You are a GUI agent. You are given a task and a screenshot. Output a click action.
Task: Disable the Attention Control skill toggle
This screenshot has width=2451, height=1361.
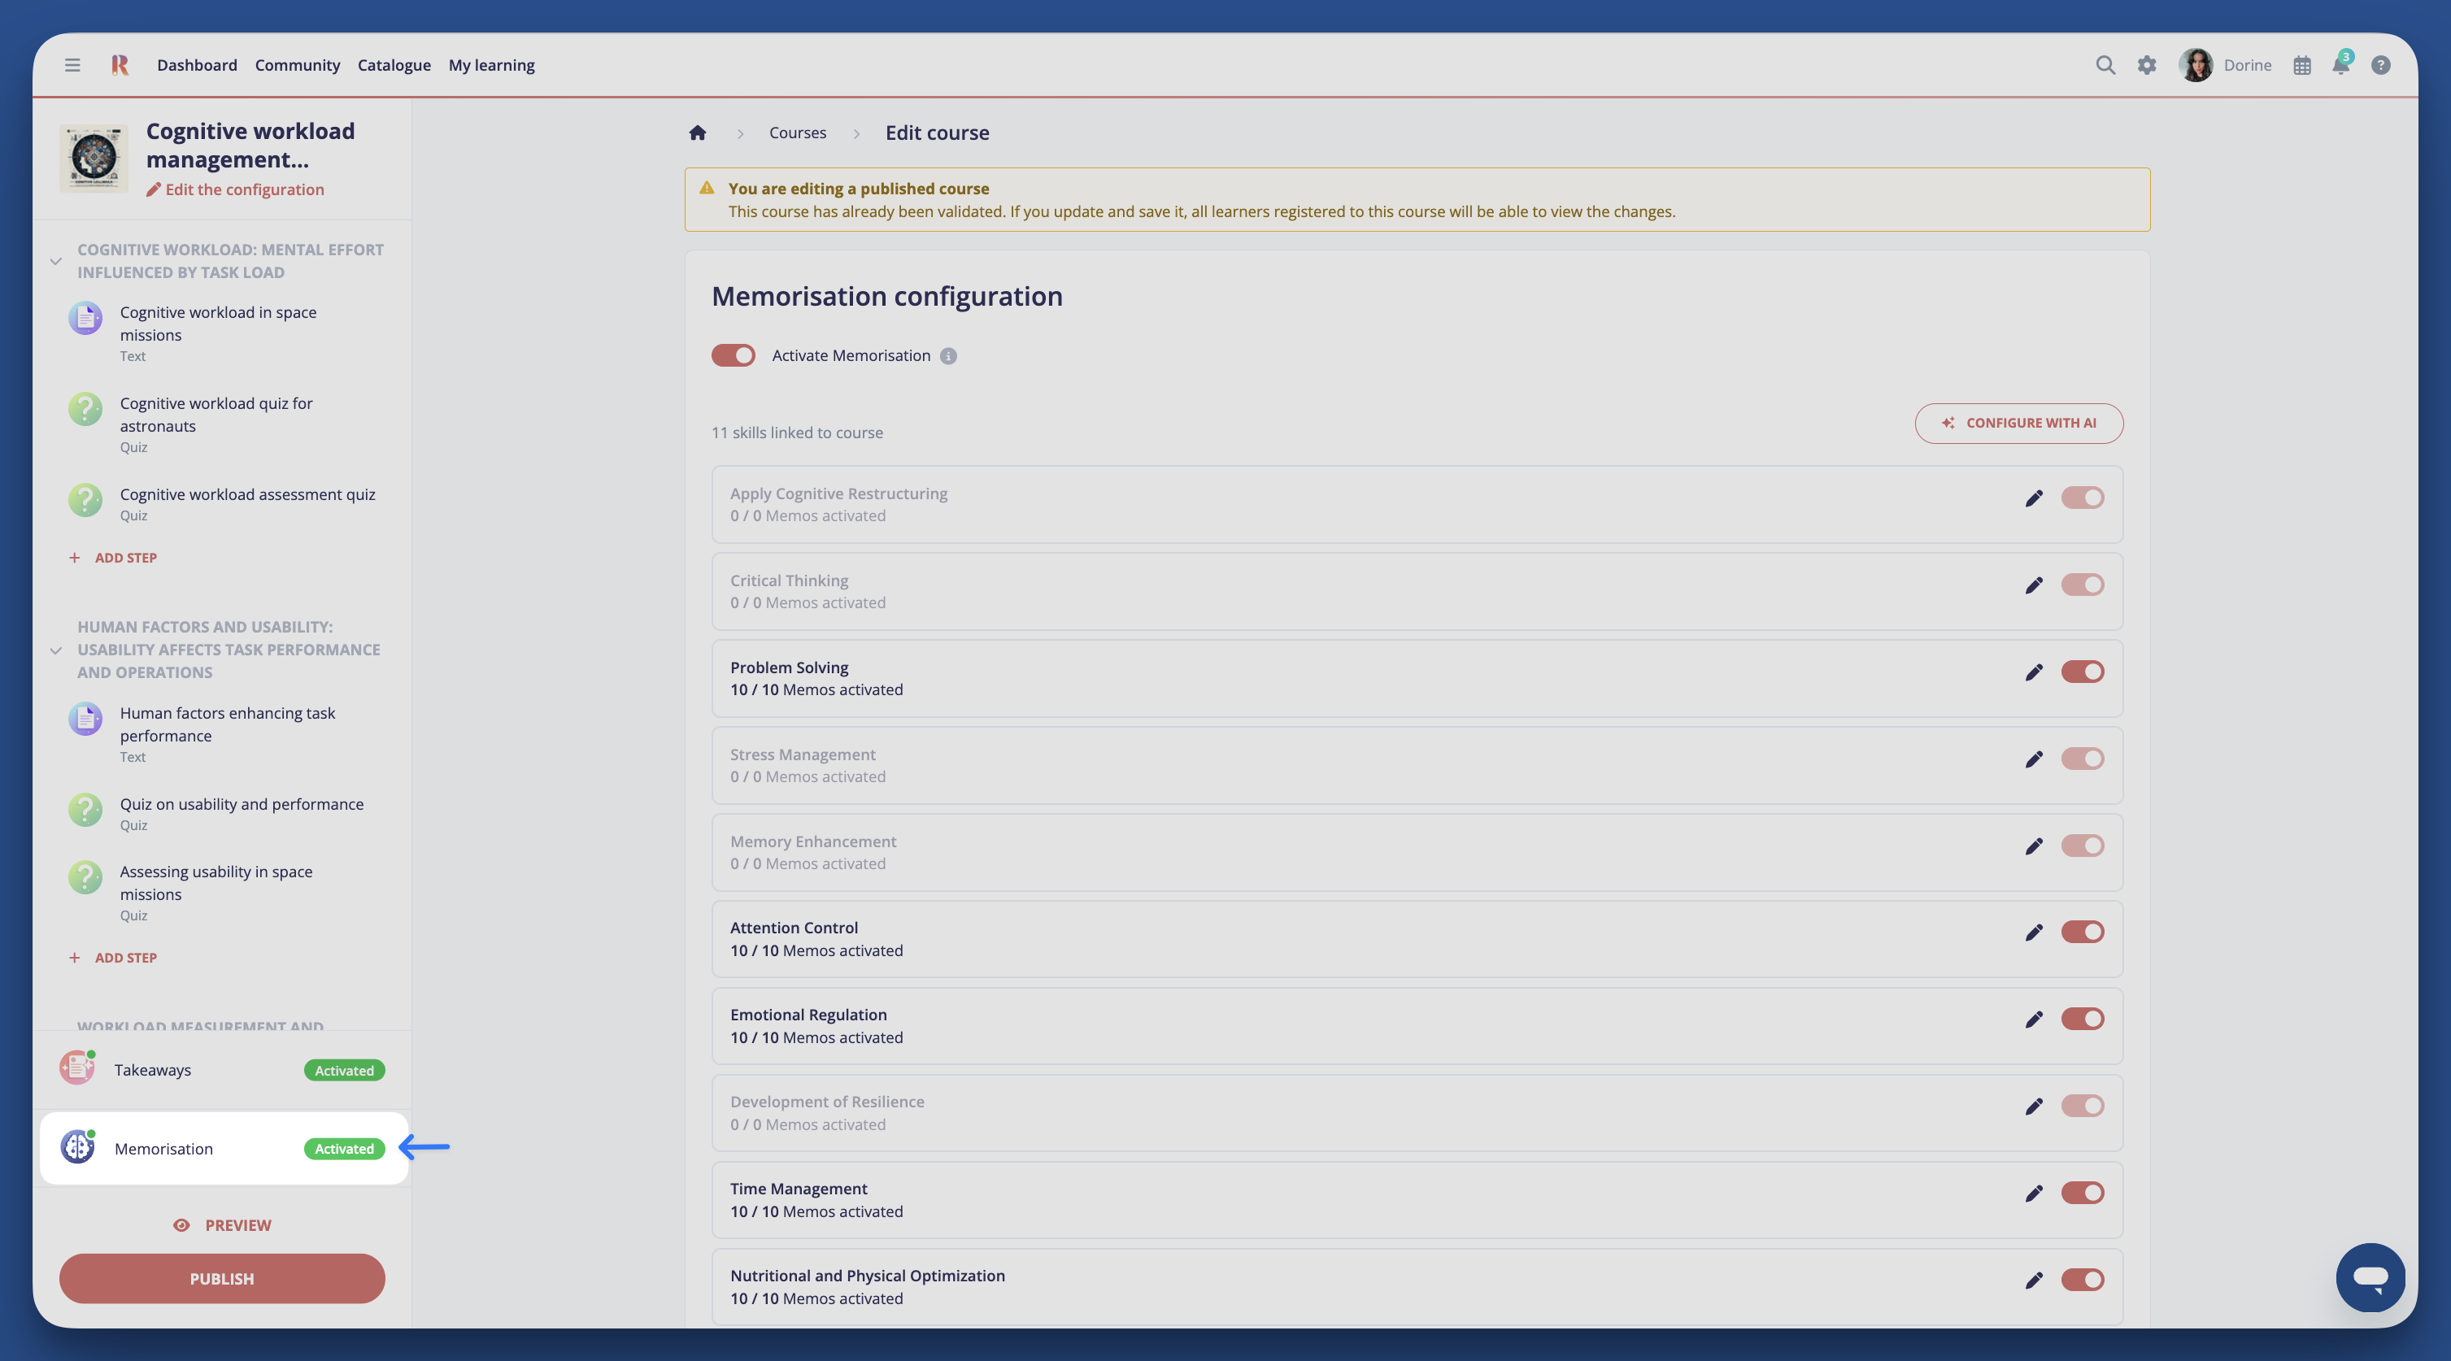pyautogui.click(x=2082, y=932)
